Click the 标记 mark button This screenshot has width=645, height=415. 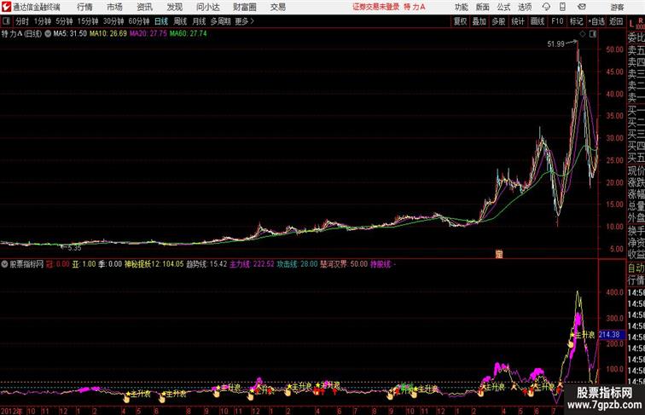pyautogui.click(x=576, y=21)
